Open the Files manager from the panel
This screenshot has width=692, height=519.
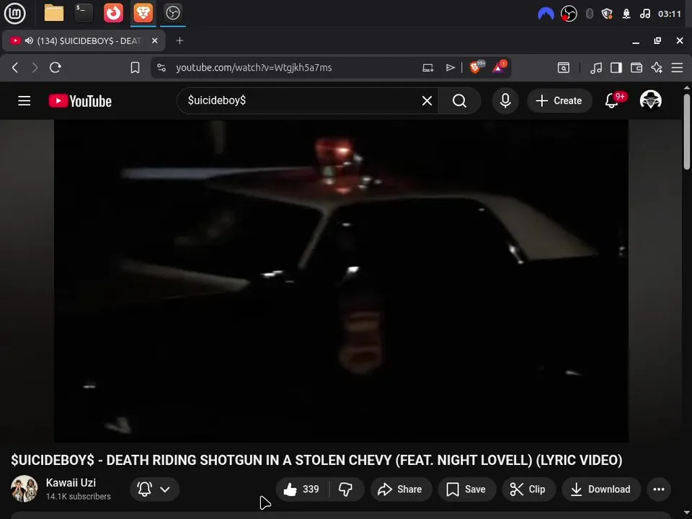coord(54,13)
